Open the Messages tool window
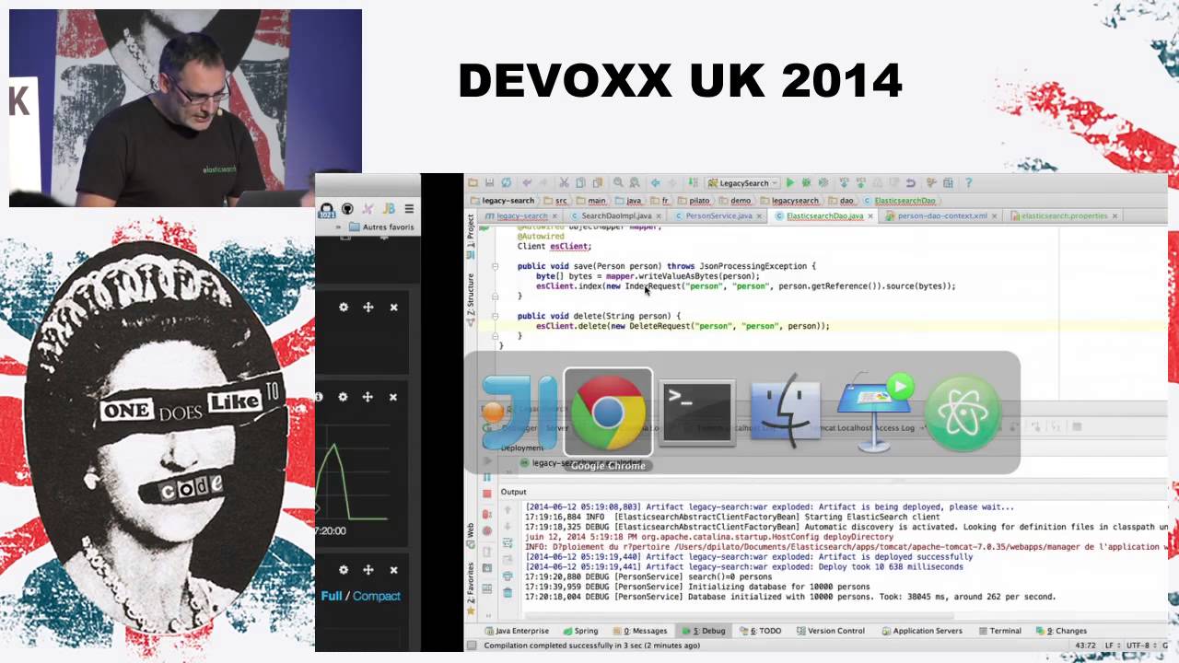Viewport: 1179px width, 663px height. coord(640,631)
